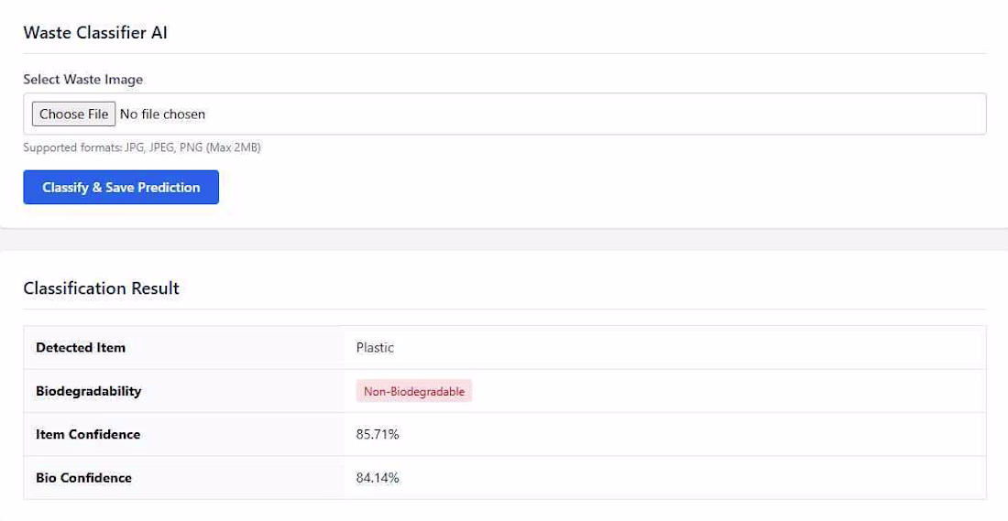
Task: Click the Non-Biodegradable badge
Action: pos(414,391)
